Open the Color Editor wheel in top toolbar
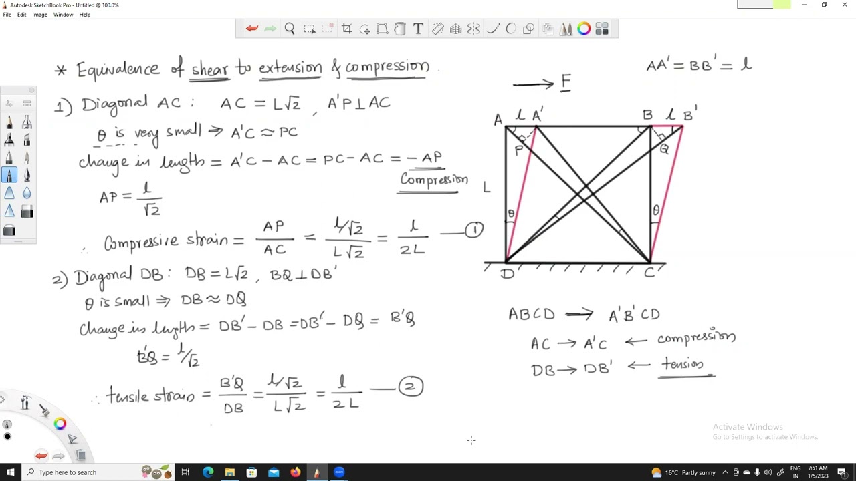The height and width of the screenshot is (481, 856). (584, 29)
